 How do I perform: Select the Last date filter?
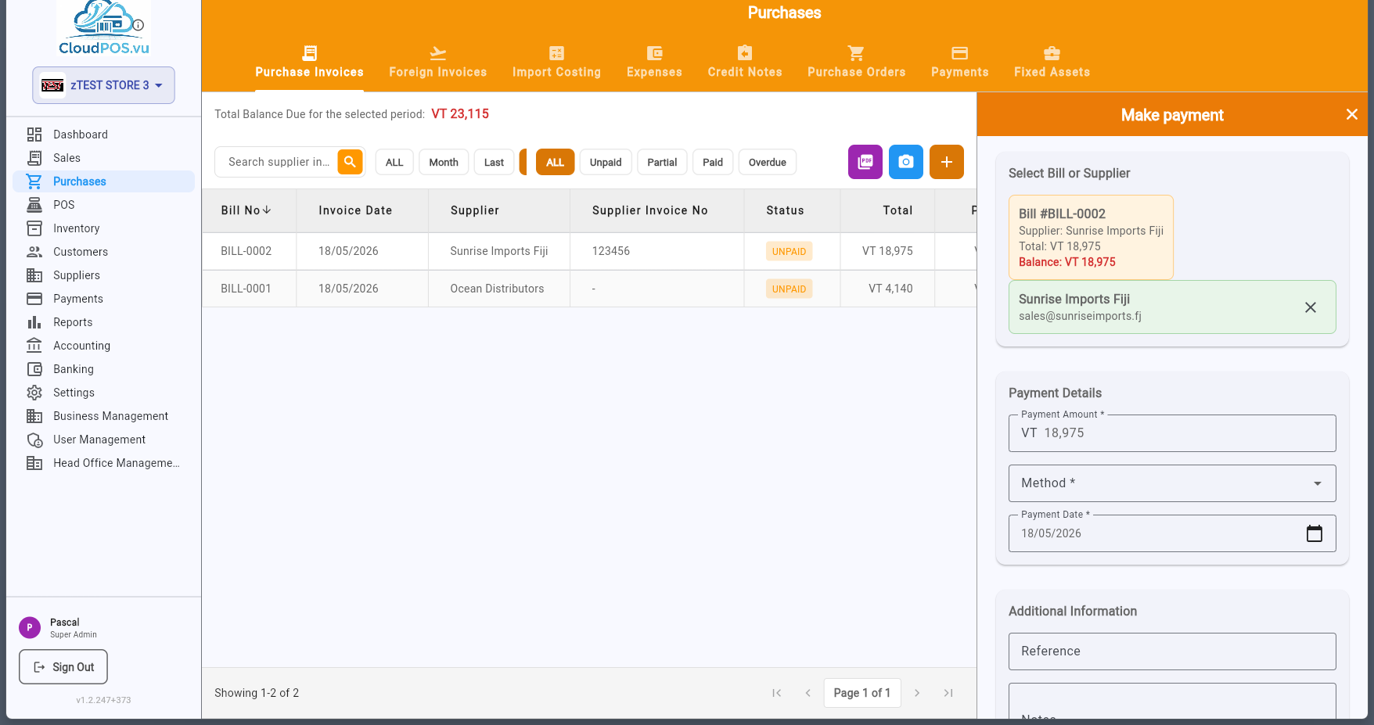pos(494,162)
